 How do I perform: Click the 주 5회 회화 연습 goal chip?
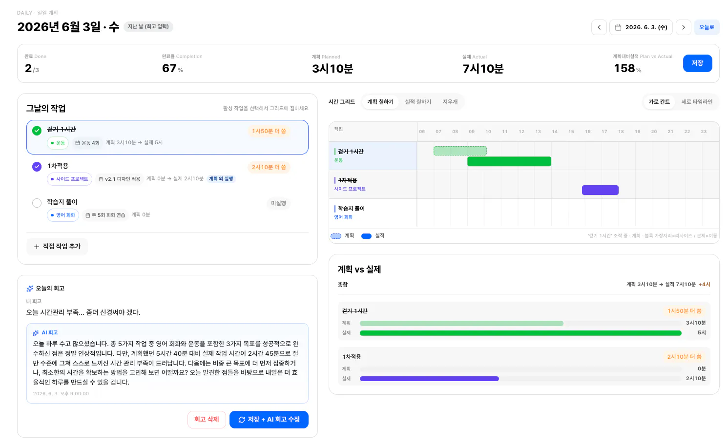(x=105, y=215)
